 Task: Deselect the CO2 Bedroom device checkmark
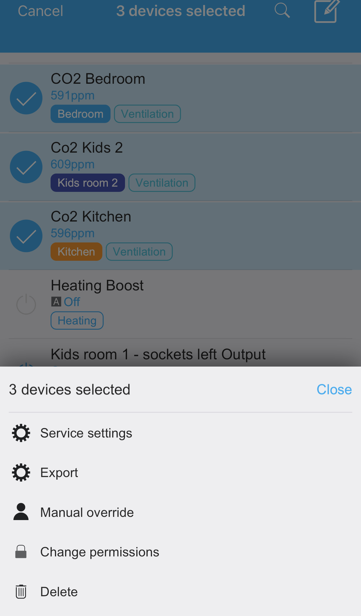point(26,98)
